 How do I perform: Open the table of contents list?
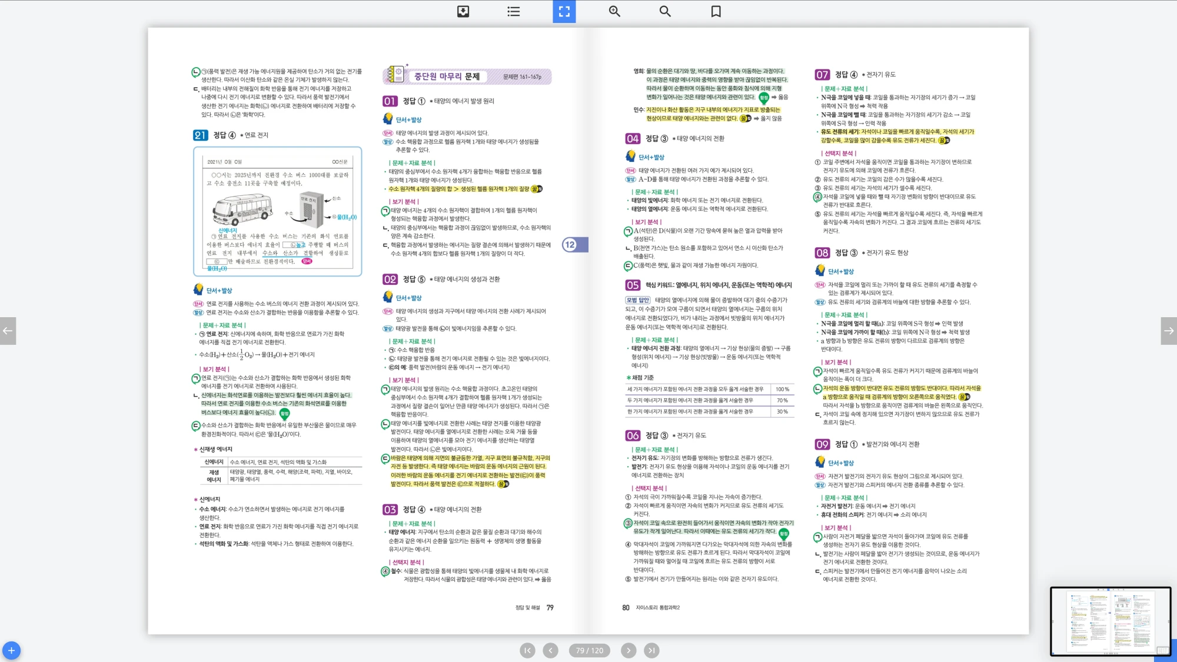513,11
